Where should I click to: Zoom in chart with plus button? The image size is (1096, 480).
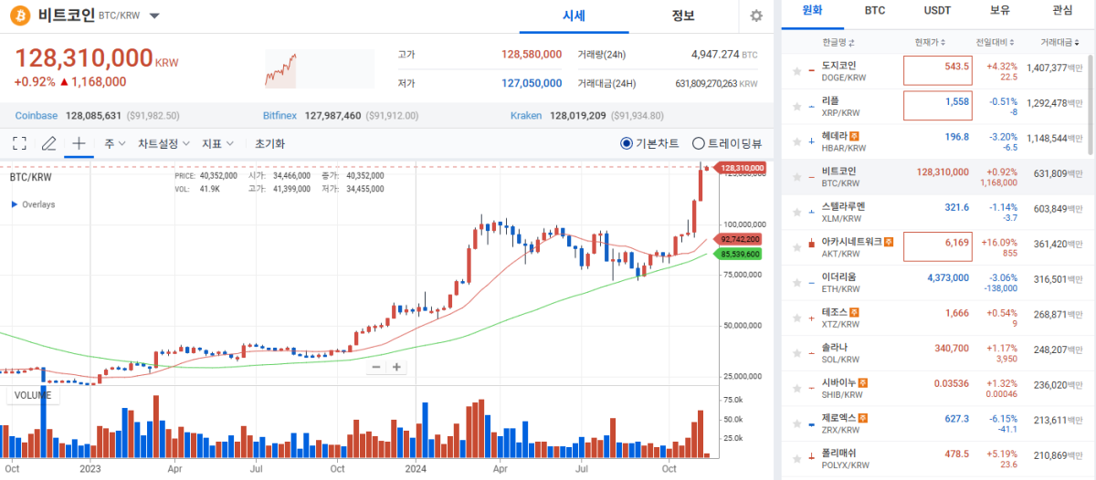[x=397, y=367]
